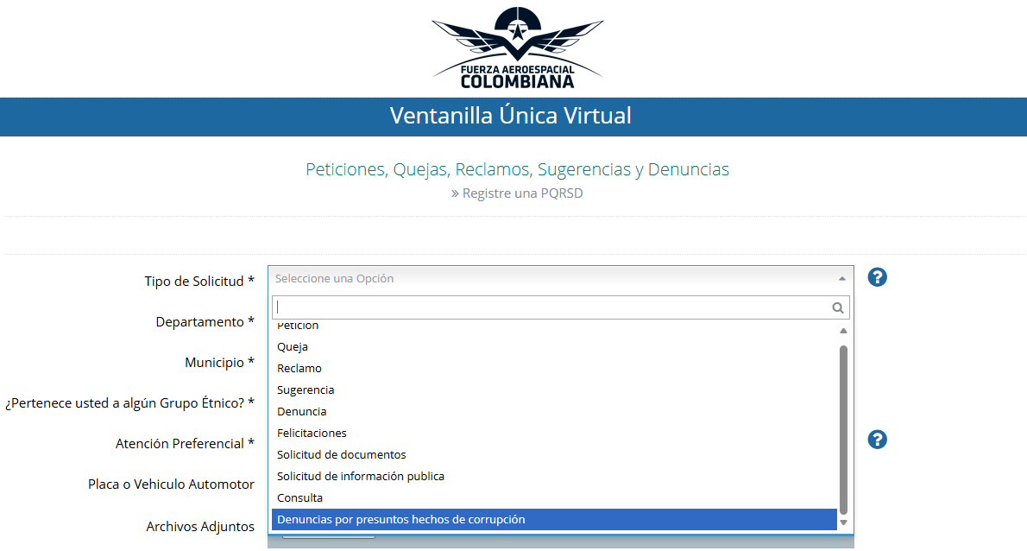
Task: Choose Denuncia option
Action: (302, 411)
